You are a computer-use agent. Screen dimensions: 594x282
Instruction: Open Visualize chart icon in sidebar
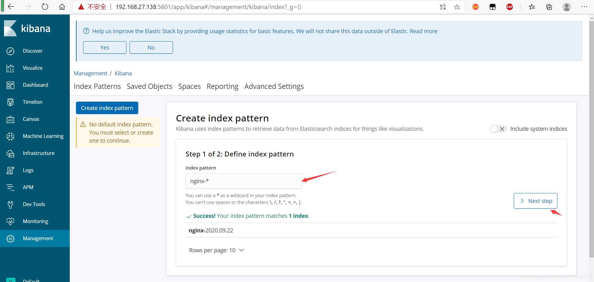pyautogui.click(x=11, y=68)
